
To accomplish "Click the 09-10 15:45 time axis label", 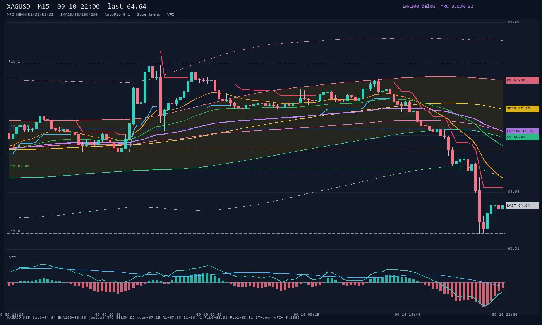I will (x=408, y=315).
